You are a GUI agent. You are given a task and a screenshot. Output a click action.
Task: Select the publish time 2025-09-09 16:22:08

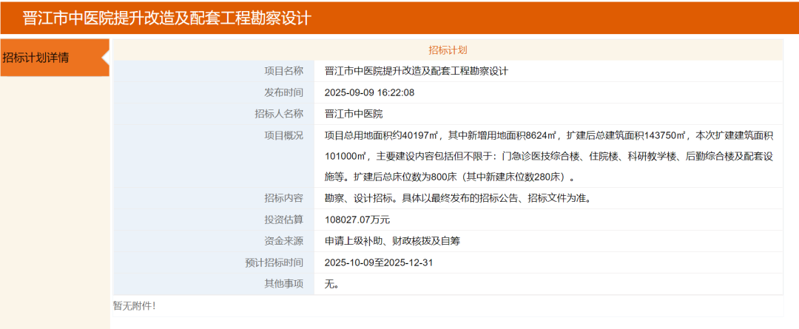click(x=369, y=92)
